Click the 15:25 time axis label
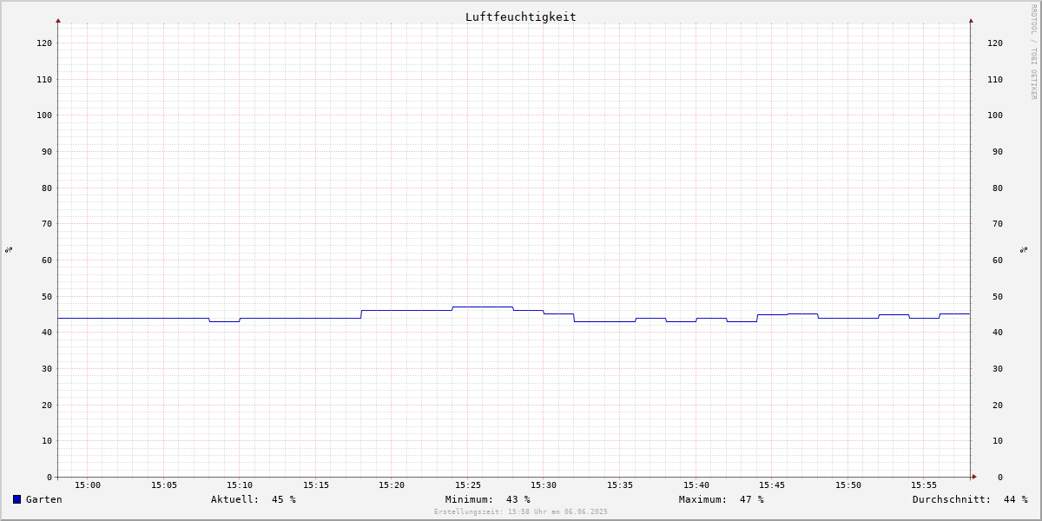The height and width of the screenshot is (521, 1042). point(468,485)
